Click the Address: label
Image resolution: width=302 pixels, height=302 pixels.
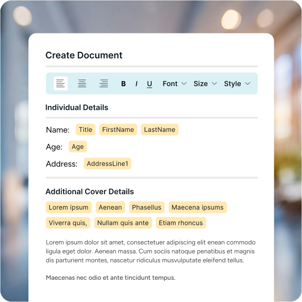pyautogui.click(x=62, y=164)
